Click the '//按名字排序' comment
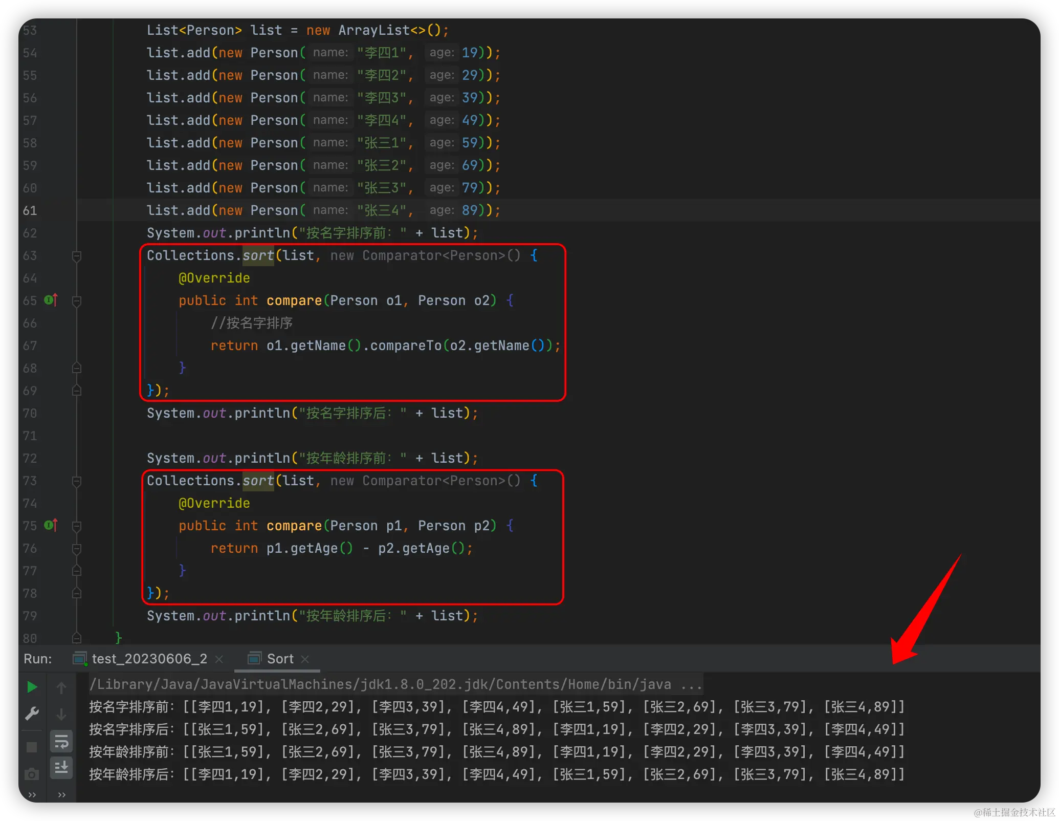This screenshot has height=821, width=1059. tap(252, 323)
